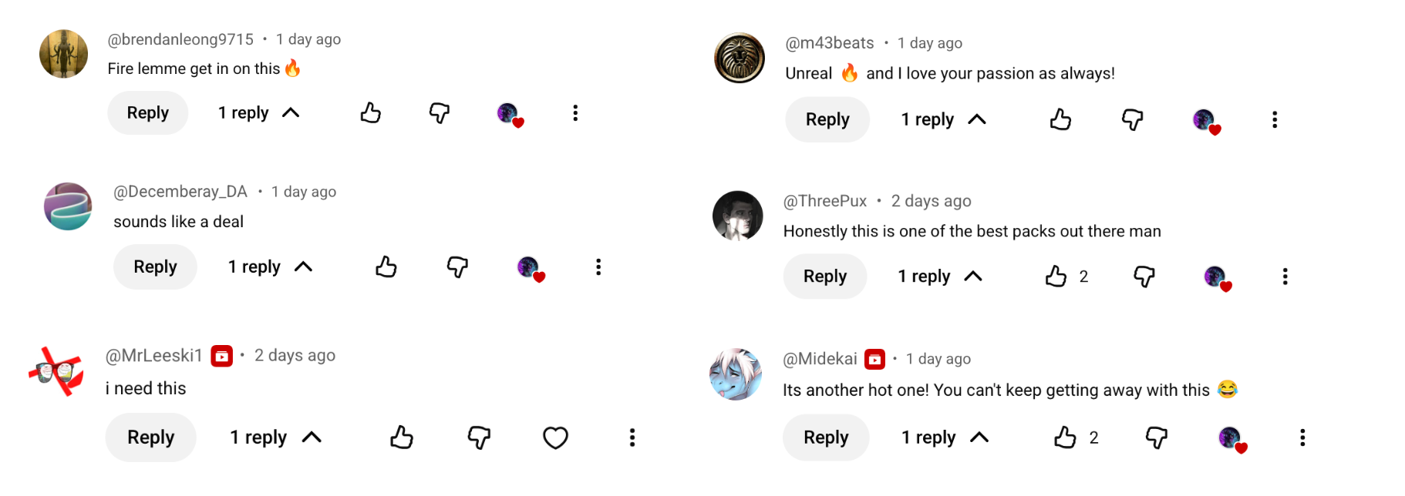The height and width of the screenshot is (496, 1405).
Task: Reply to @Decemberay_DA's comment
Action: (155, 267)
